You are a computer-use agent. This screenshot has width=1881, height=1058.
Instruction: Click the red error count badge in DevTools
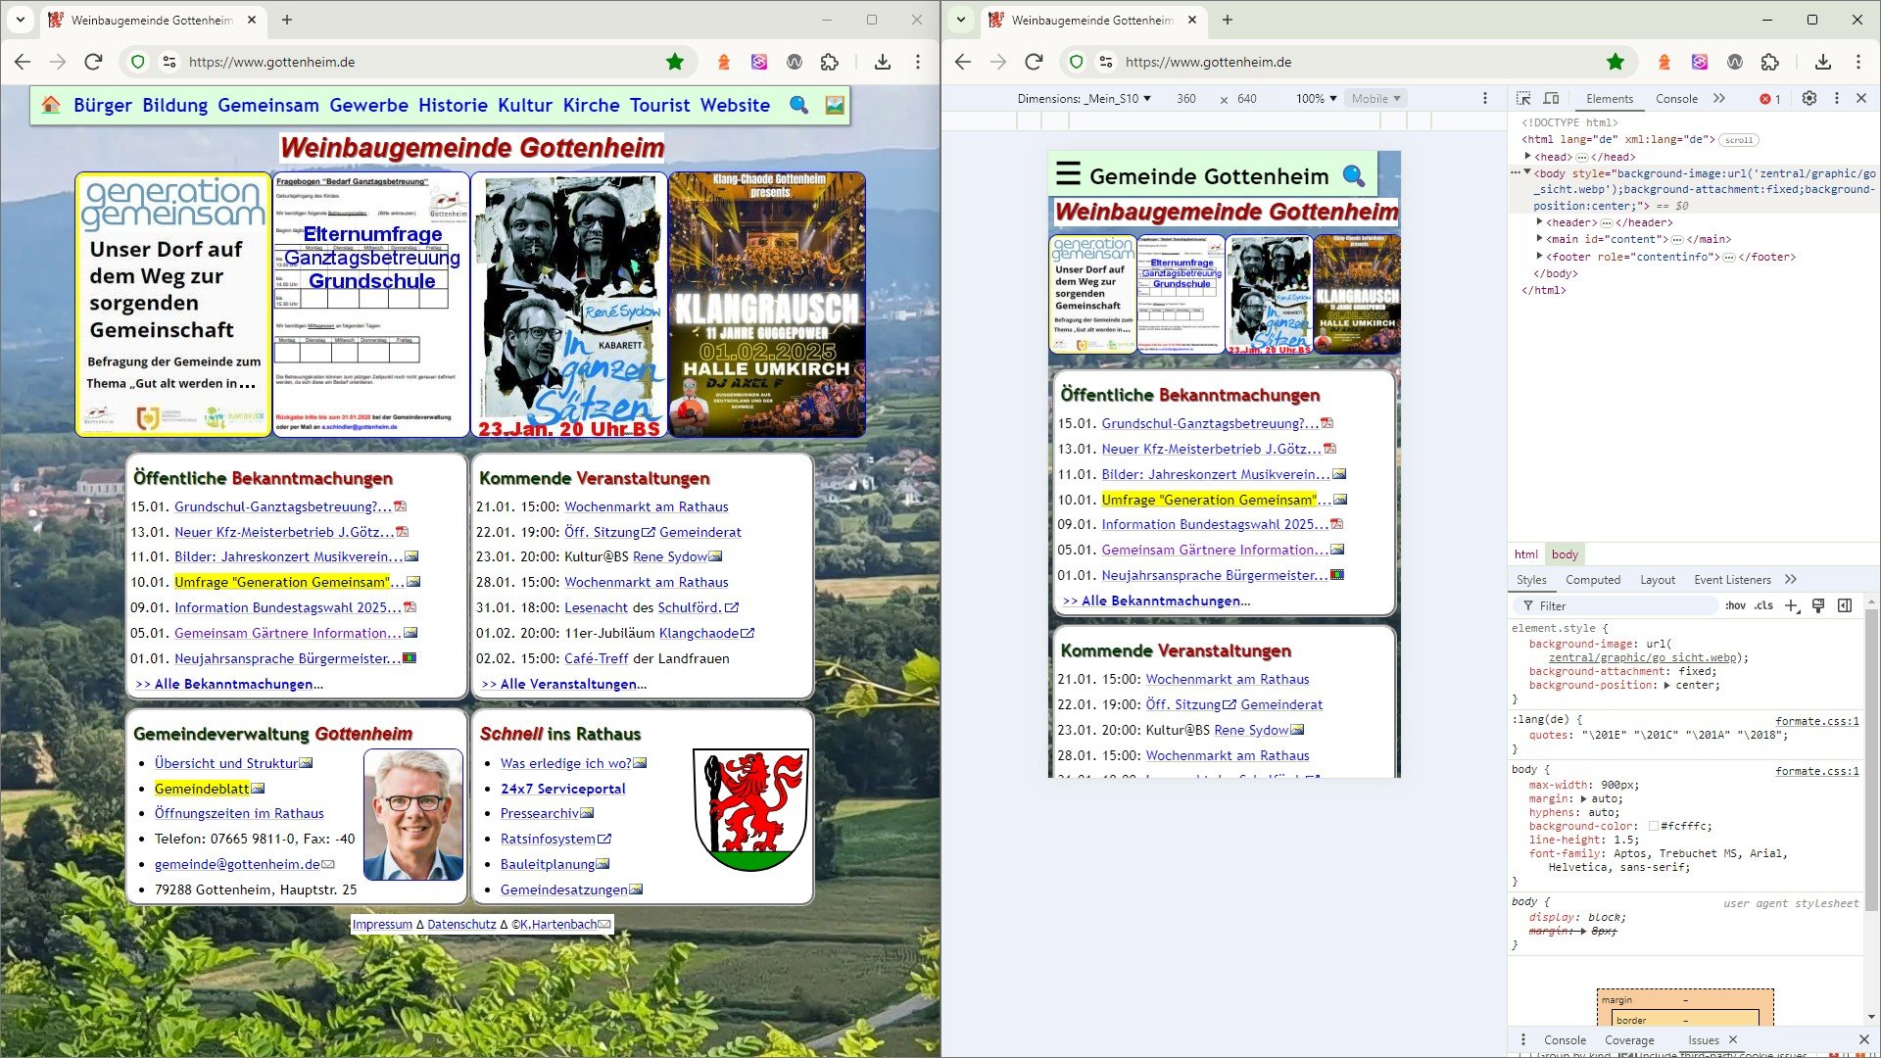pyautogui.click(x=1770, y=98)
